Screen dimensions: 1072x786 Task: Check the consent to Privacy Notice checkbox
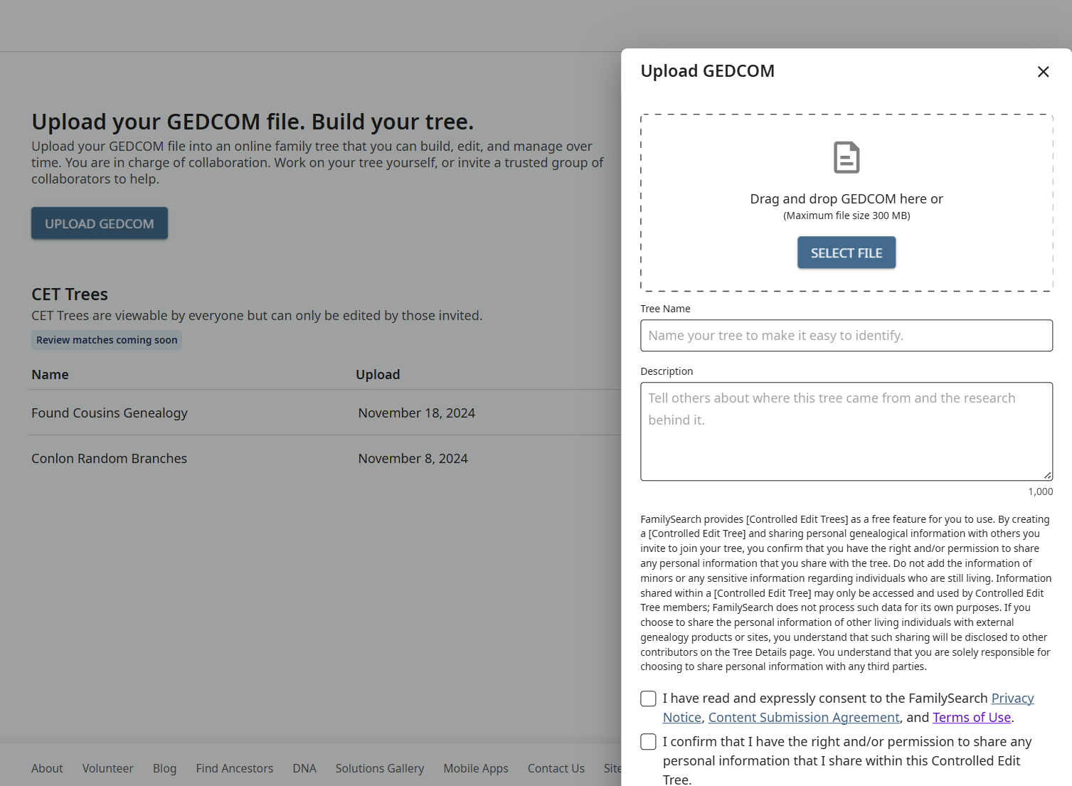(648, 699)
